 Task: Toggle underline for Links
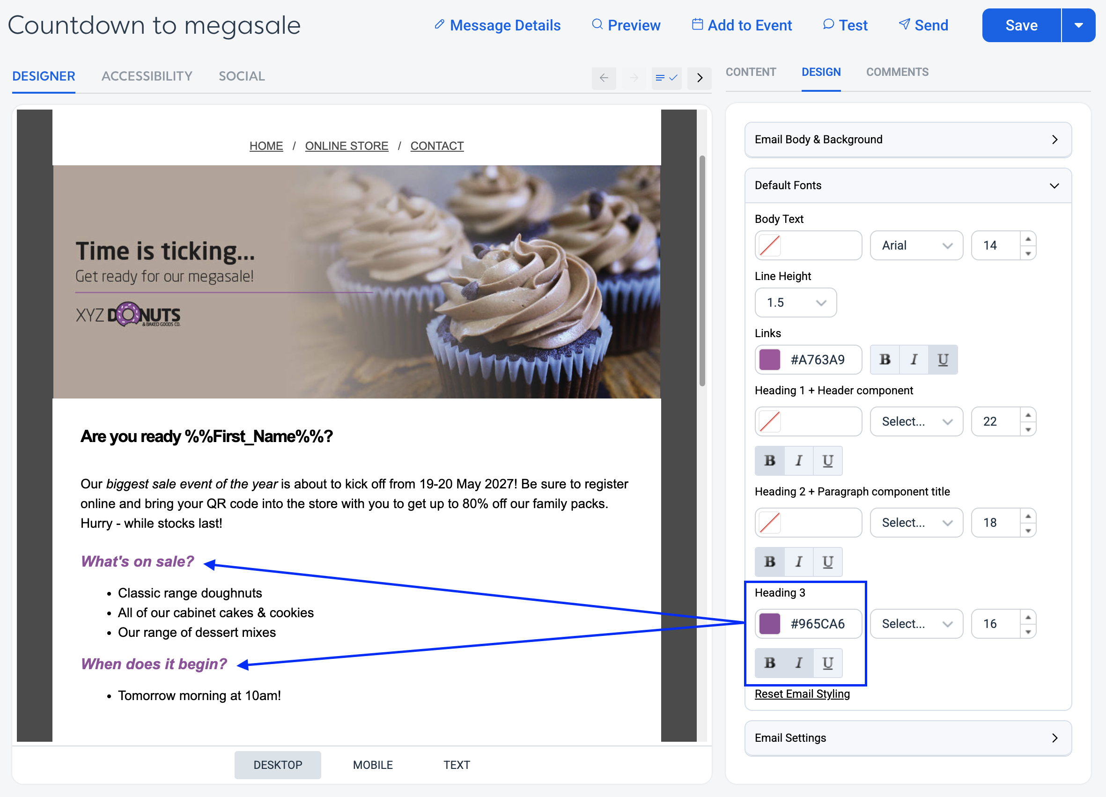(x=943, y=360)
